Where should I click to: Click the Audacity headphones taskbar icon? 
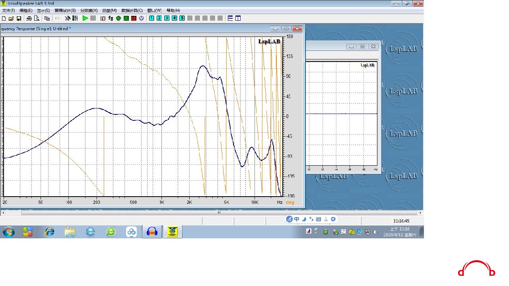point(152,232)
